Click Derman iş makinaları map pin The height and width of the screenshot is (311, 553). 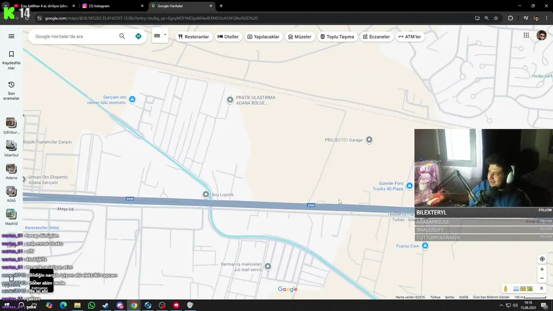[268, 266]
